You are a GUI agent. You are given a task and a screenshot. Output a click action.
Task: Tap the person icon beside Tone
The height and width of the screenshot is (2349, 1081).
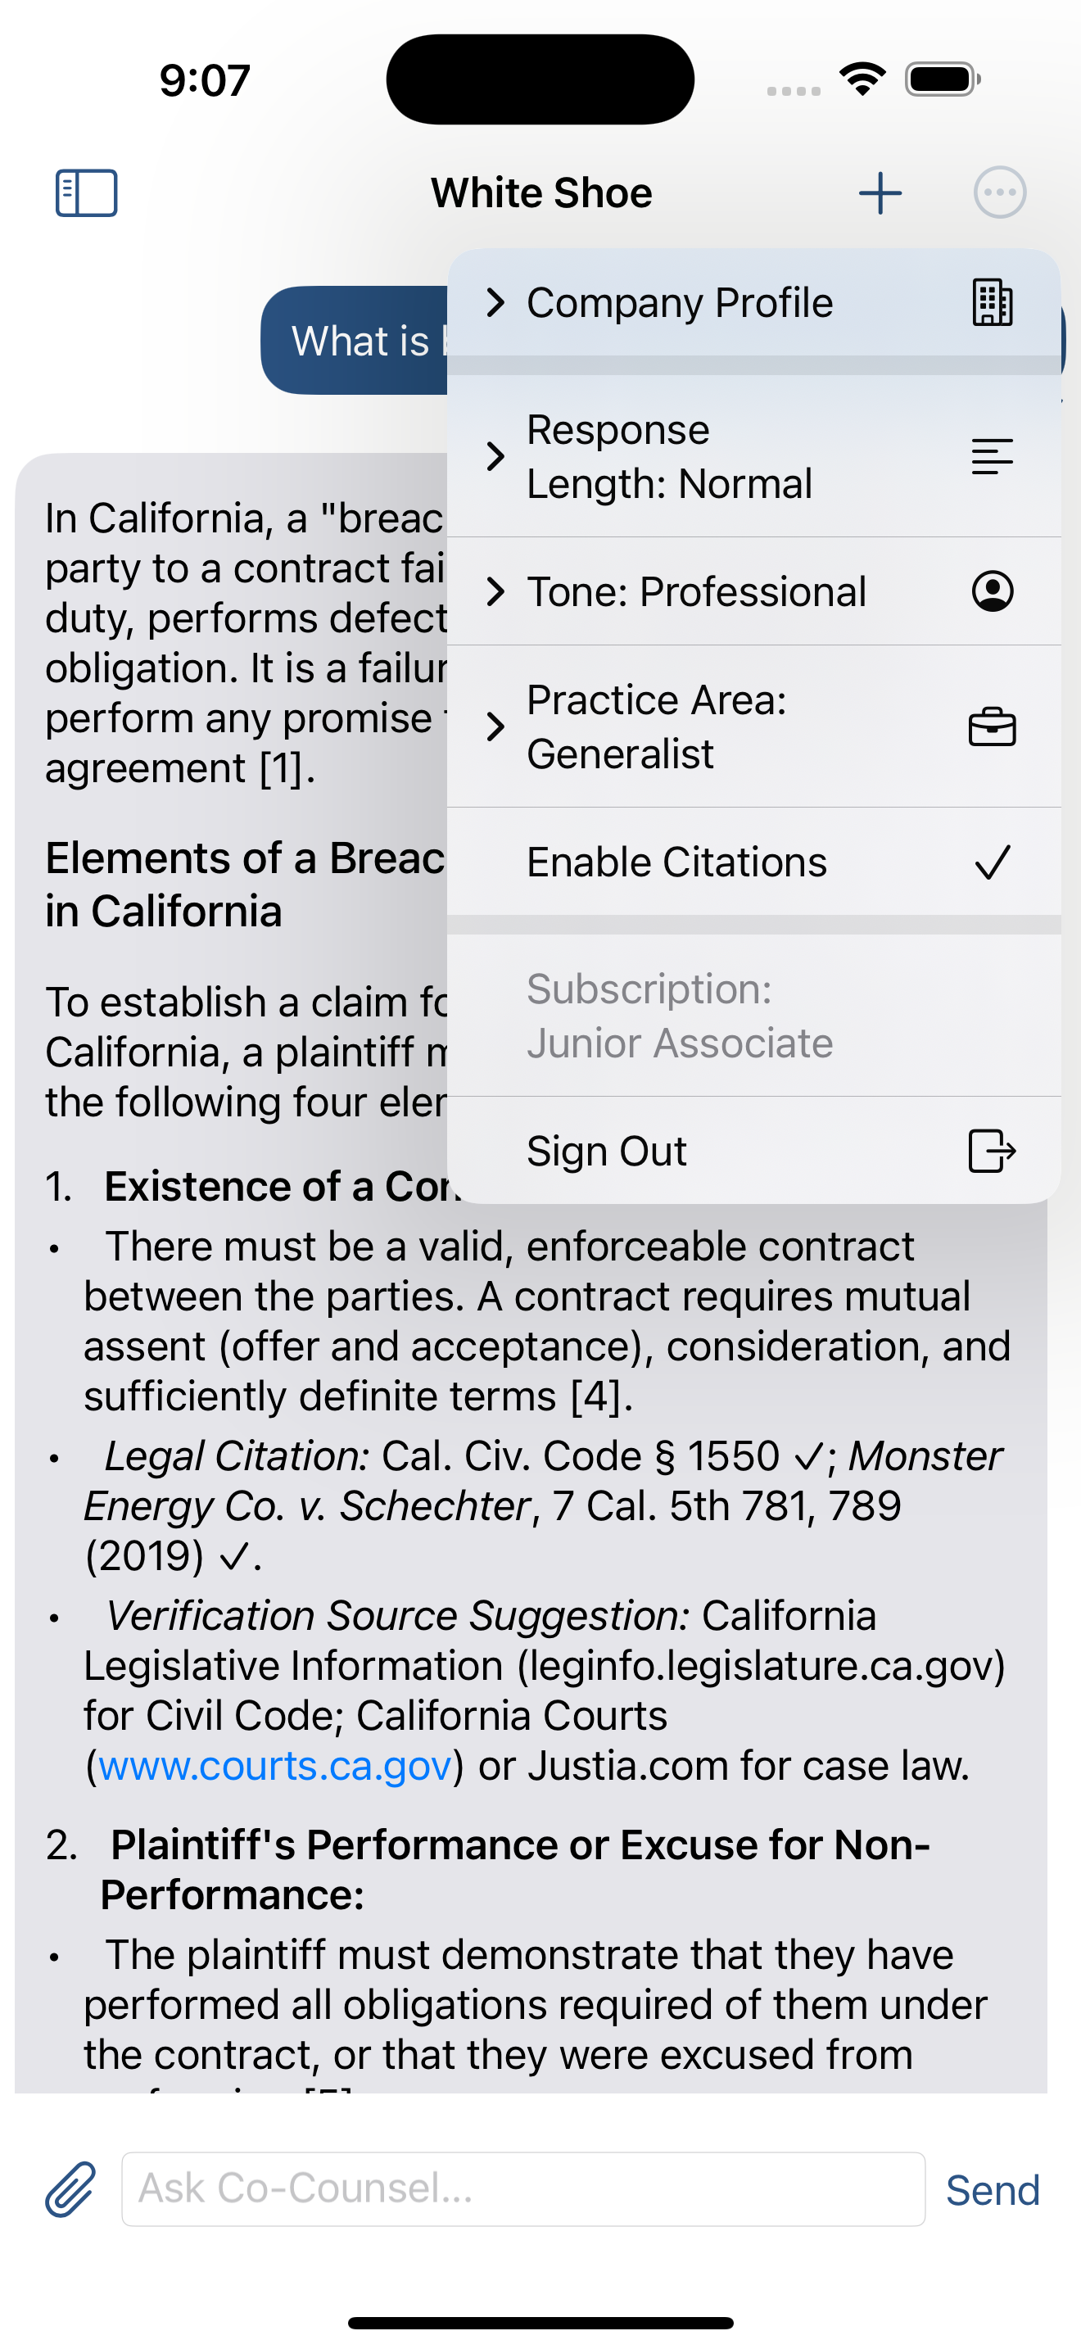tap(993, 591)
